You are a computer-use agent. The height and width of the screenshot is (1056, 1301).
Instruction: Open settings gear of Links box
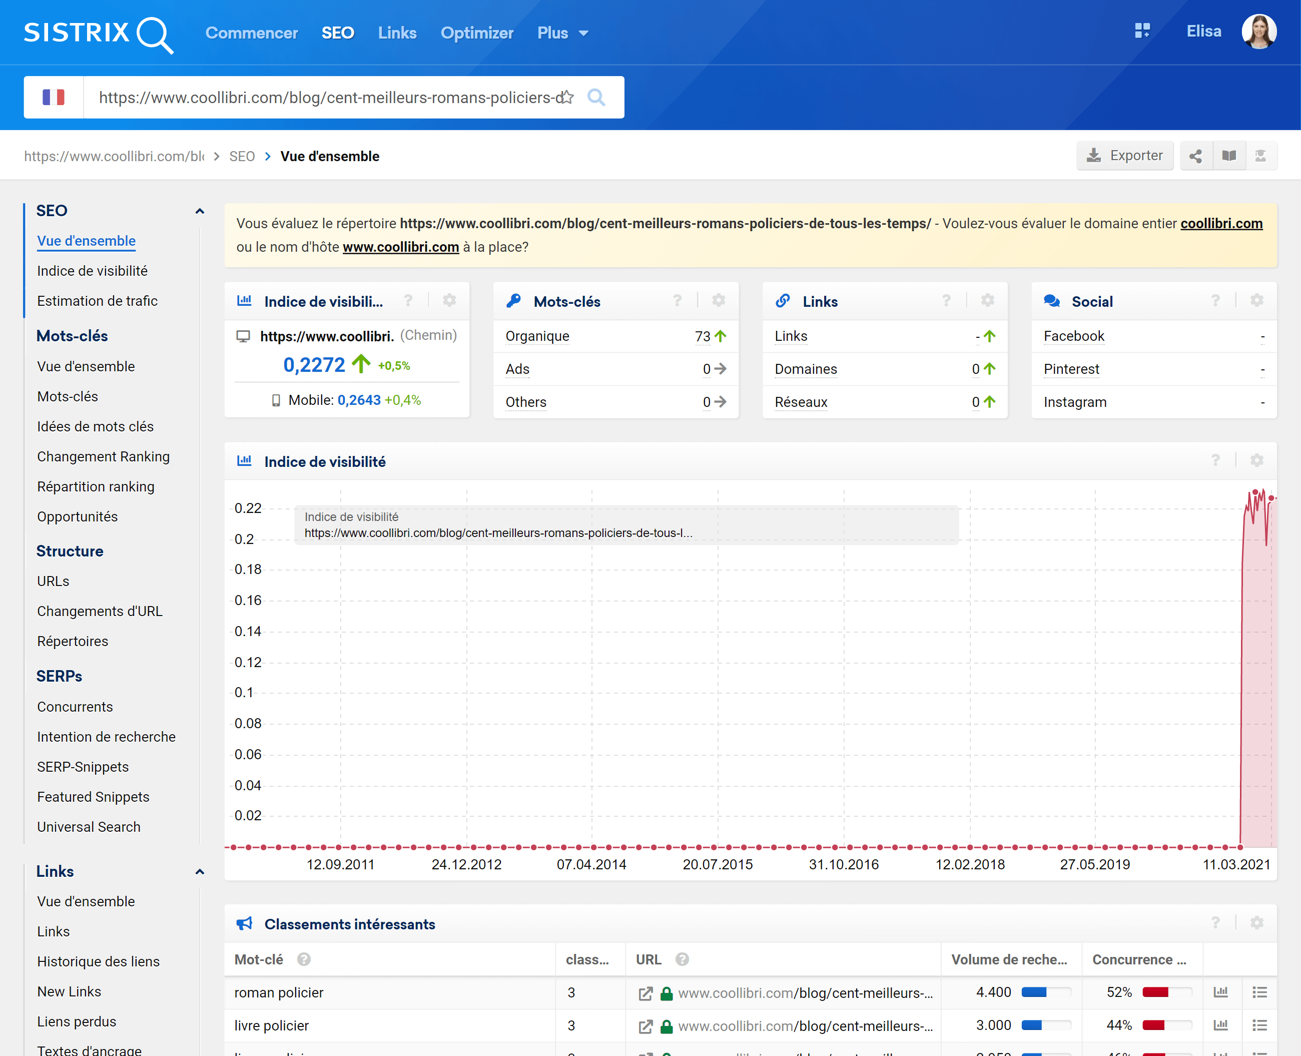[988, 300]
